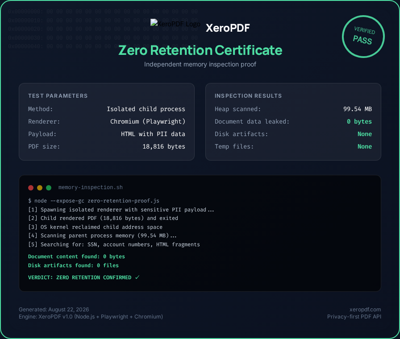400x339 pixels.
Task: Click the 'Chromium (Playwright)' renderer value
Action: (148, 122)
